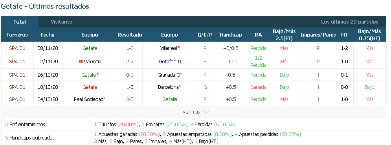Screen dimensions: 391x145
Task: Select the Total tab
Action: point(20,22)
